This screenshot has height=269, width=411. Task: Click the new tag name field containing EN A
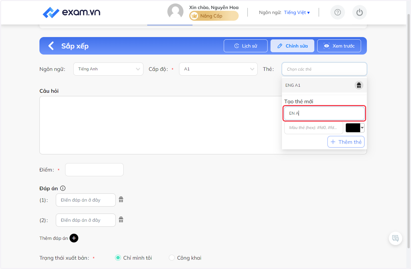point(324,113)
